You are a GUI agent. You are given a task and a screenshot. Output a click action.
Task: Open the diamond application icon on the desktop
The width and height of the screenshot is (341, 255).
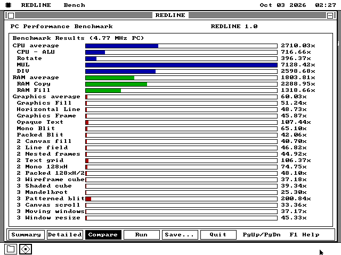coord(26,249)
